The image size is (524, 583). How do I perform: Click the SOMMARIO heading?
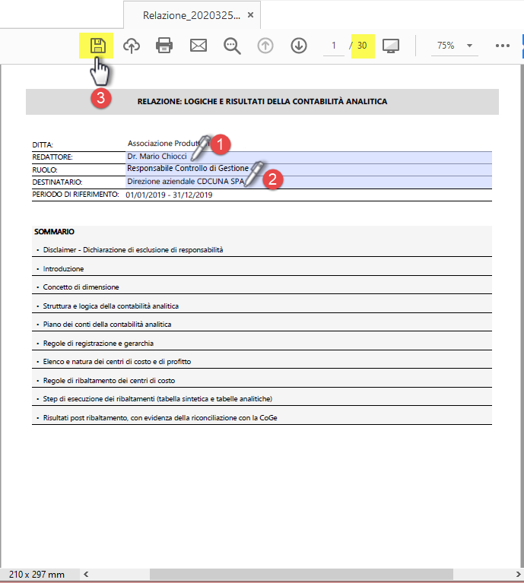click(x=54, y=232)
